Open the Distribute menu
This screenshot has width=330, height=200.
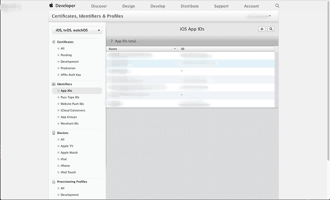(190, 6)
